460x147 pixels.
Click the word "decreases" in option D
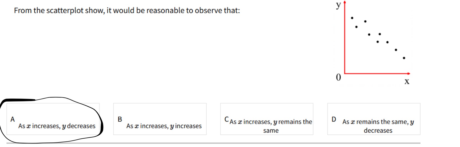click(378, 131)
